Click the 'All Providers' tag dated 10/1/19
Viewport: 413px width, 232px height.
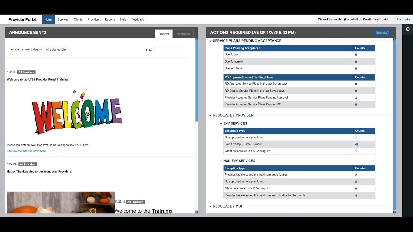click(26, 72)
